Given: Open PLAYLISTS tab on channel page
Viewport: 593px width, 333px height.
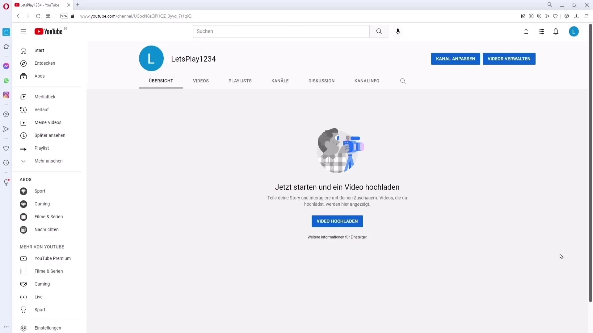Looking at the screenshot, I should 240,80.
